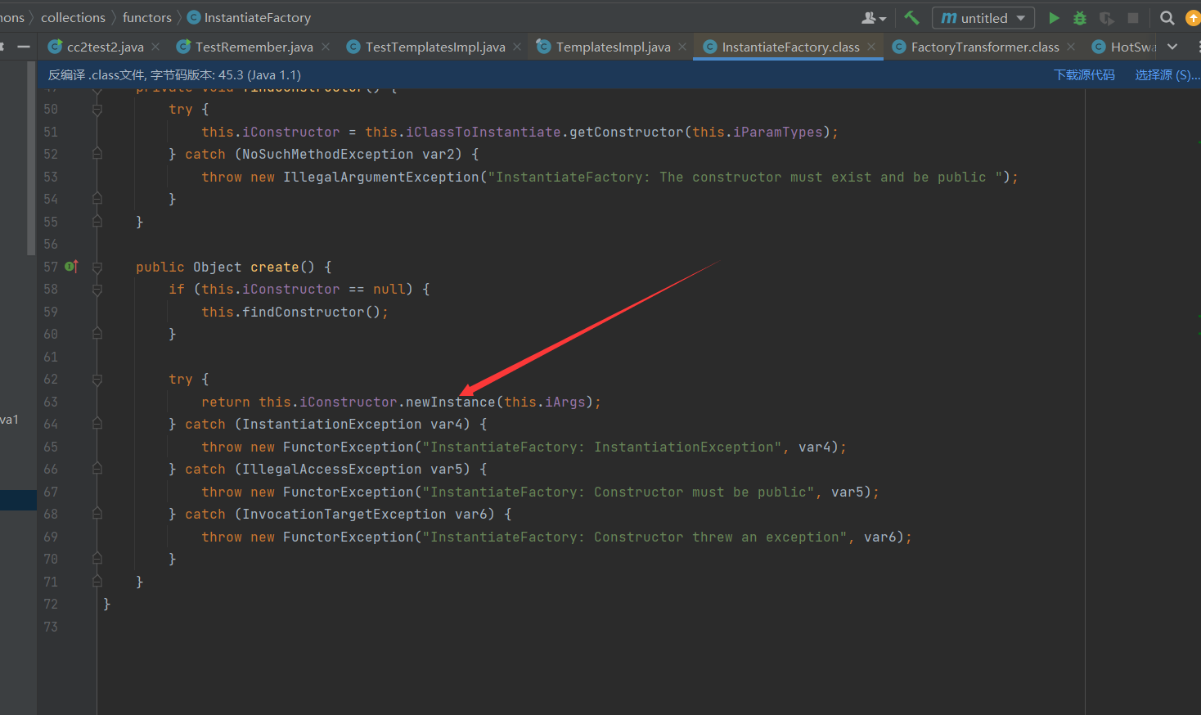The width and height of the screenshot is (1201, 715).
Task: Click the 选择源 choose sources link
Action: click(1167, 74)
